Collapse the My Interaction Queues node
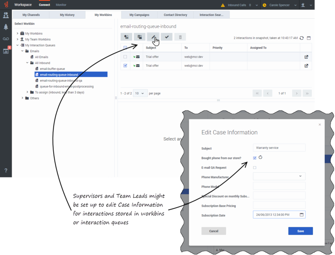The image size is (335, 255). [x=17, y=45]
